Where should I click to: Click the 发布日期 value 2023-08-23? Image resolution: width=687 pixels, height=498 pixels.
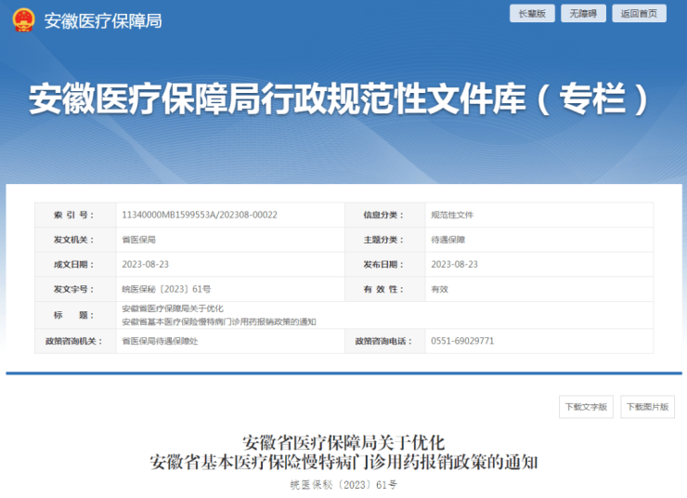[x=454, y=265]
